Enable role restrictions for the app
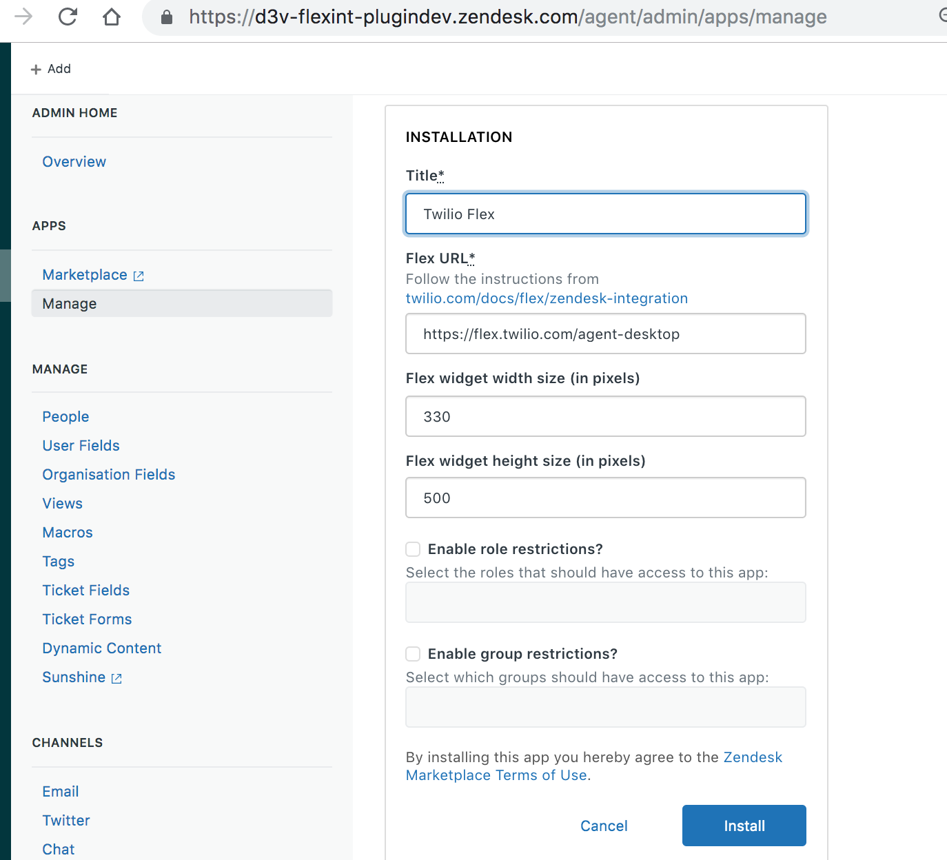947x860 pixels. (x=412, y=549)
